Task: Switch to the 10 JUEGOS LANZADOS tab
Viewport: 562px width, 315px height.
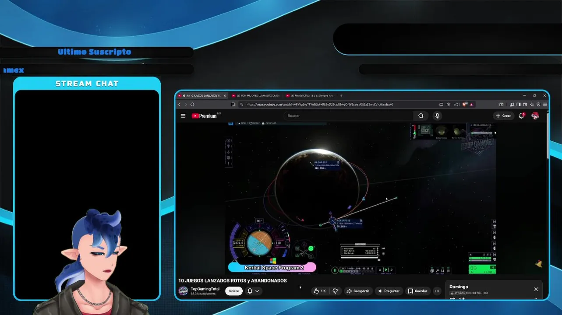Action: (202, 95)
